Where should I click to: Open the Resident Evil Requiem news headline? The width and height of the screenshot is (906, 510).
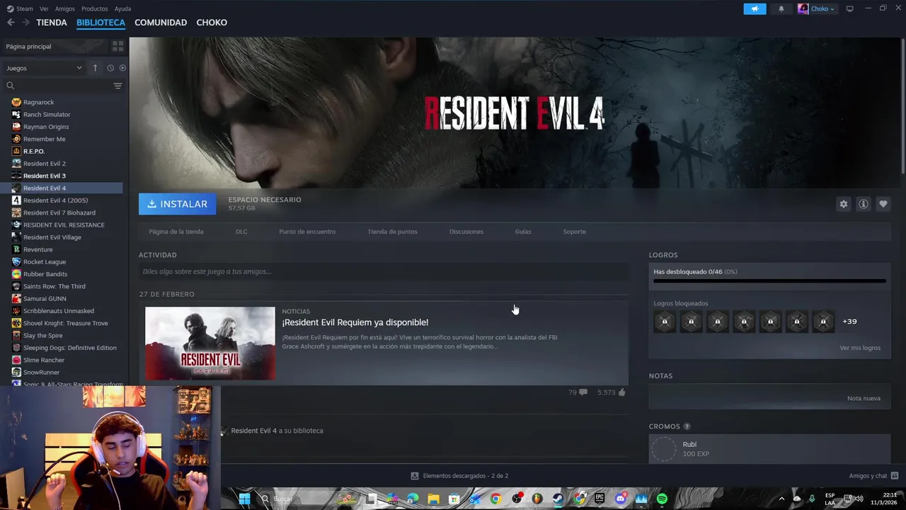355,322
